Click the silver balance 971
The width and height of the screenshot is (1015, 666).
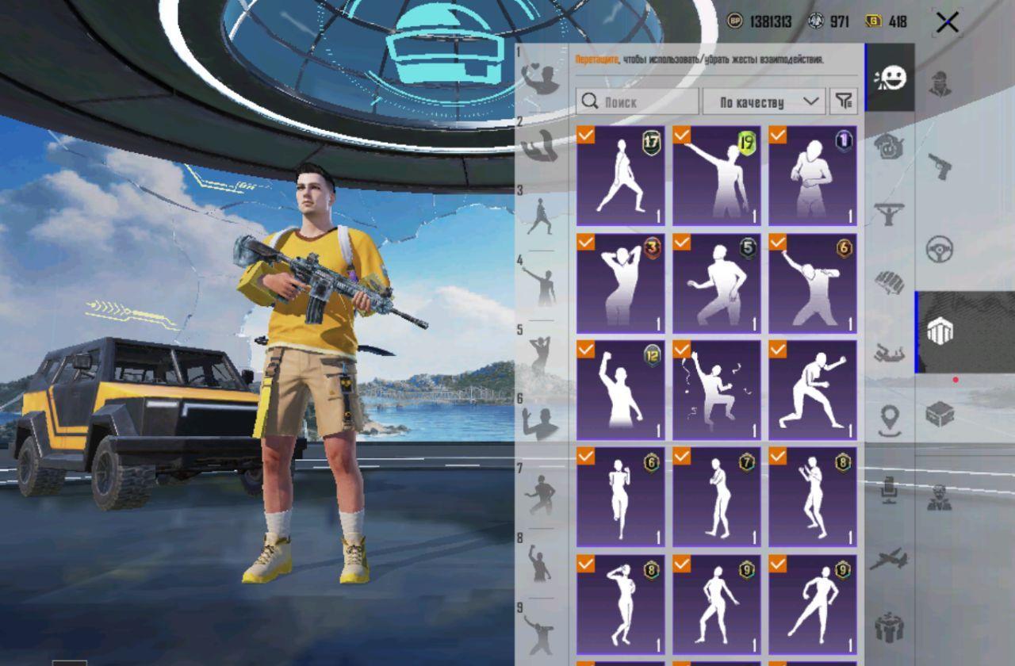coord(840,21)
